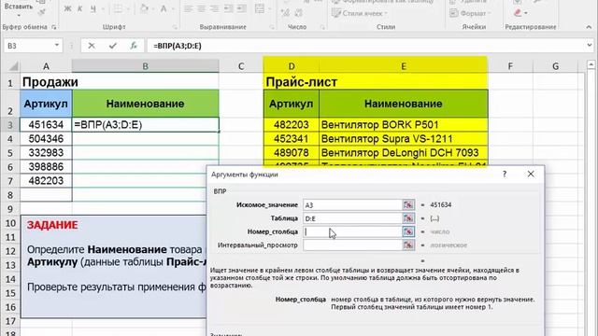This screenshot has height=336, width=598.
Task: Select row 5 header
Action: pyautogui.click(x=10, y=153)
